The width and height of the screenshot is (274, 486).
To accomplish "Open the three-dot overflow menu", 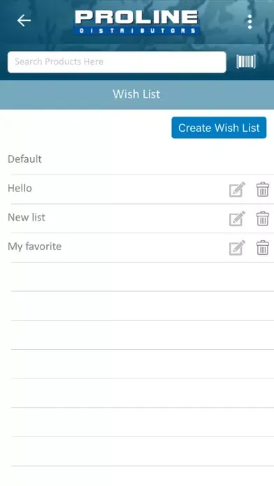I will click(x=250, y=22).
